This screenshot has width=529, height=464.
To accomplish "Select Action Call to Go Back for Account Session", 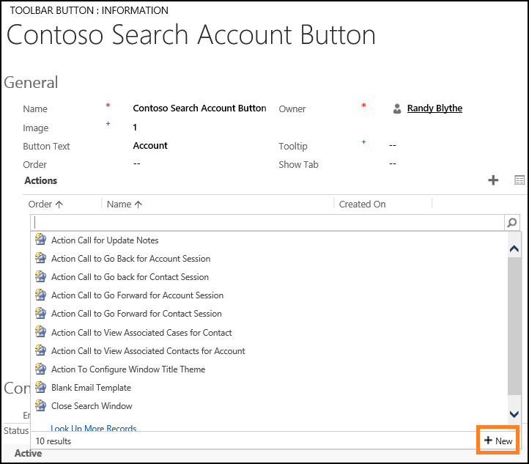I will coord(130,259).
